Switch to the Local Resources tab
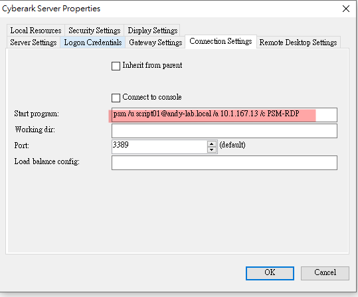The height and width of the screenshot is (297, 358). coord(36,31)
